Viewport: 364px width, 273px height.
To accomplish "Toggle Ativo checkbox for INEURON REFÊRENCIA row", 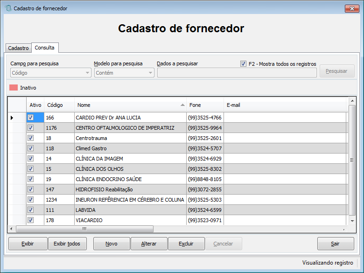I will coord(30,199).
